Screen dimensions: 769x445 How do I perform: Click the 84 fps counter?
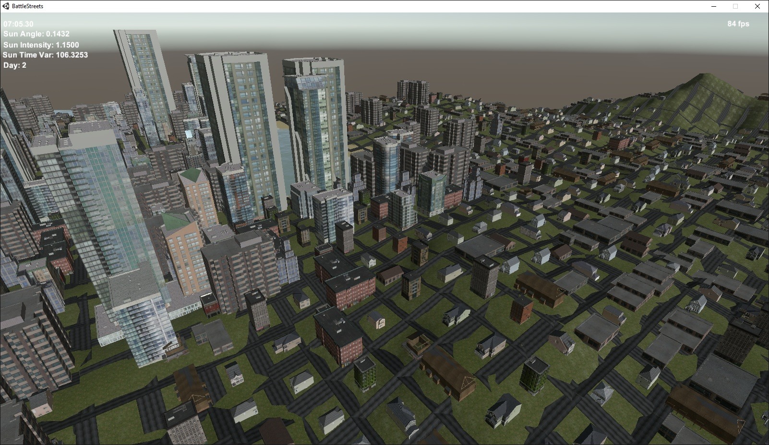pos(738,24)
